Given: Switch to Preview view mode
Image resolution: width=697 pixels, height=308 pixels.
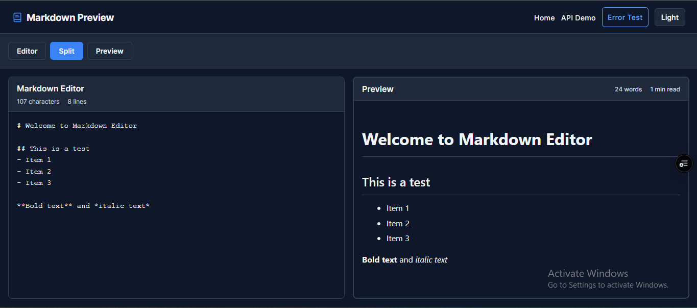Looking at the screenshot, I should 110,51.
